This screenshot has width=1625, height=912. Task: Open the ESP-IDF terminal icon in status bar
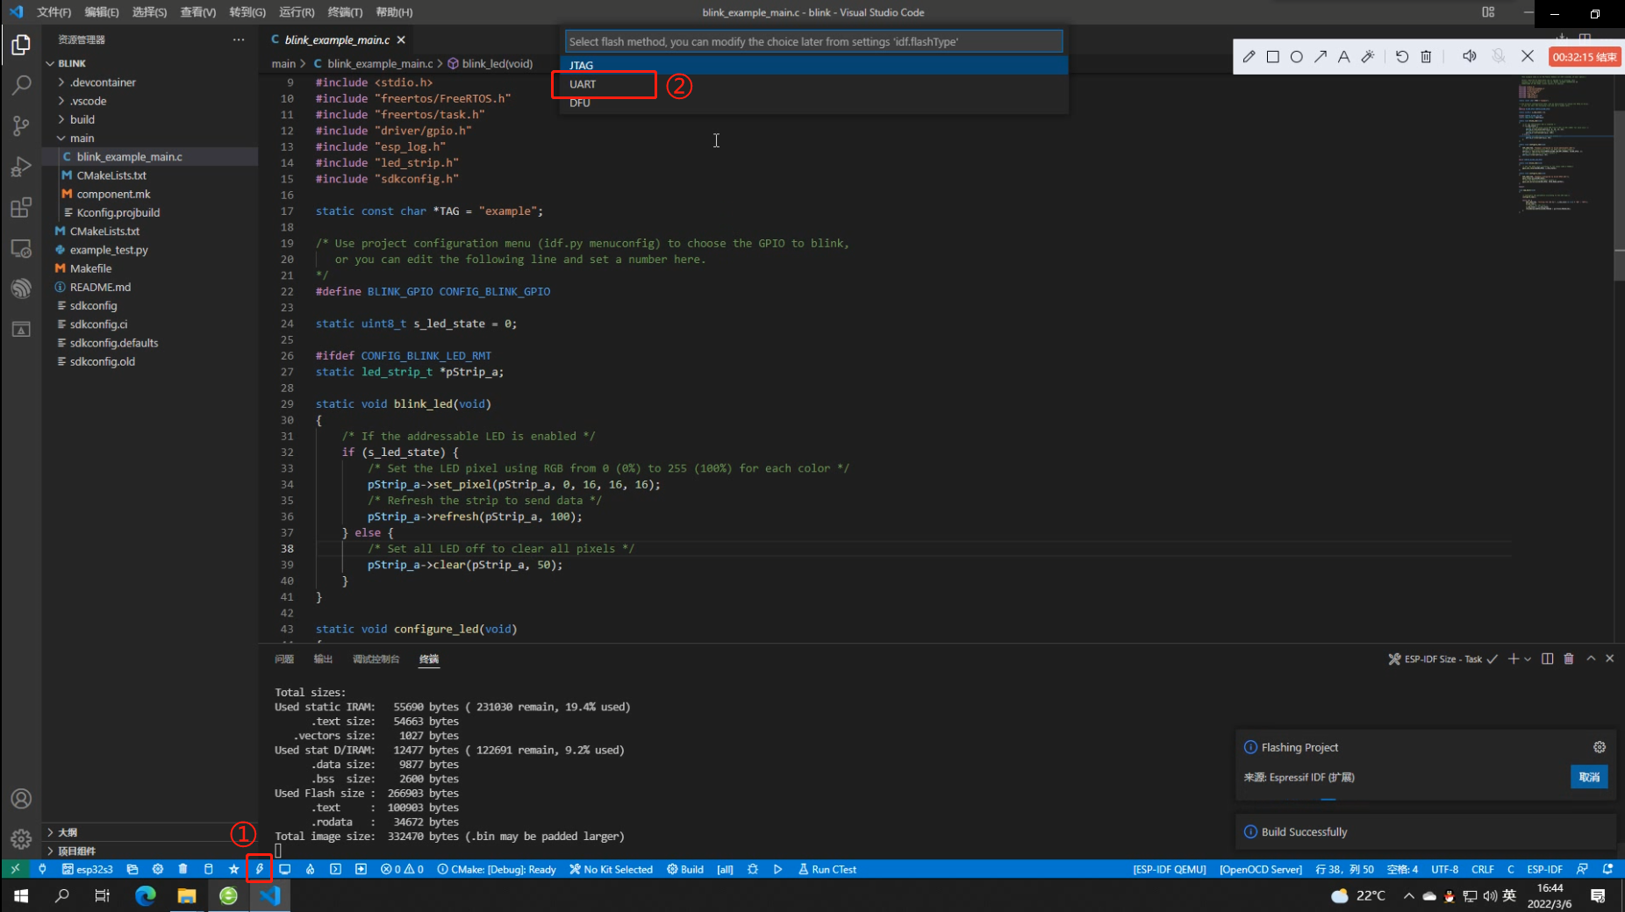(x=335, y=869)
